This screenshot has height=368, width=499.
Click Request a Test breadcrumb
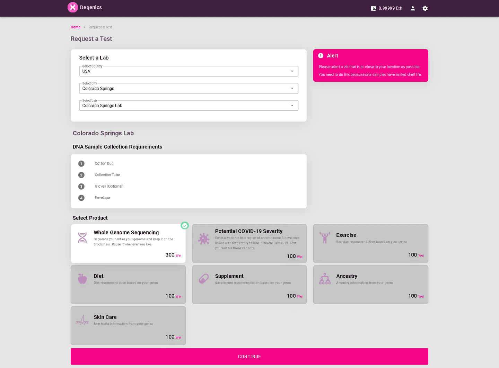tap(100, 27)
